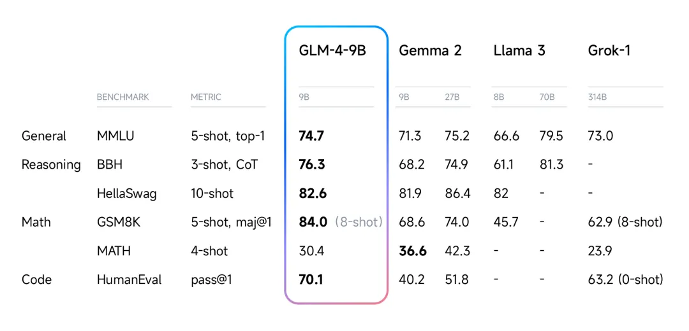Viewport: 689px width, 331px height.
Task: Select the HumanEval benchmark name
Action: pyautogui.click(x=129, y=279)
